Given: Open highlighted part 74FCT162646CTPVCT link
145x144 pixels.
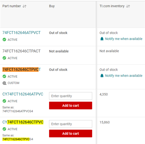Looking at the screenshot, I should coord(22,70).
